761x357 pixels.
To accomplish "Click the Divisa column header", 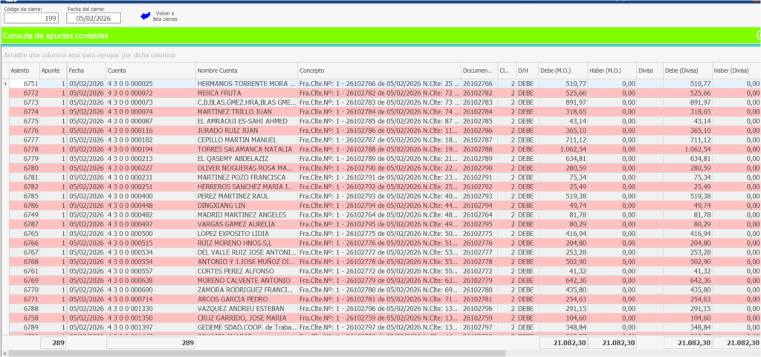I will click(650, 70).
